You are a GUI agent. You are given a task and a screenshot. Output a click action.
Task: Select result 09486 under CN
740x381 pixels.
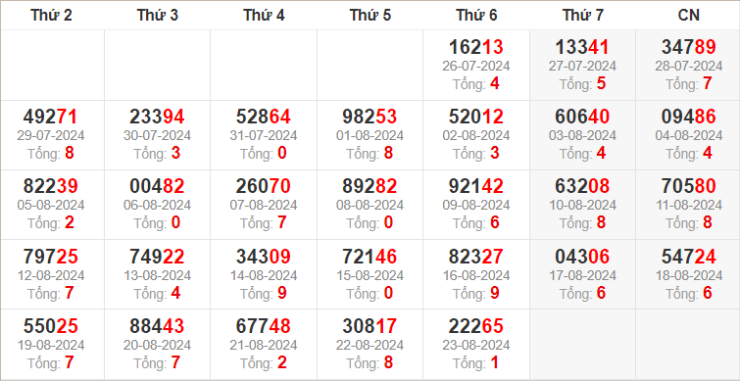point(689,117)
